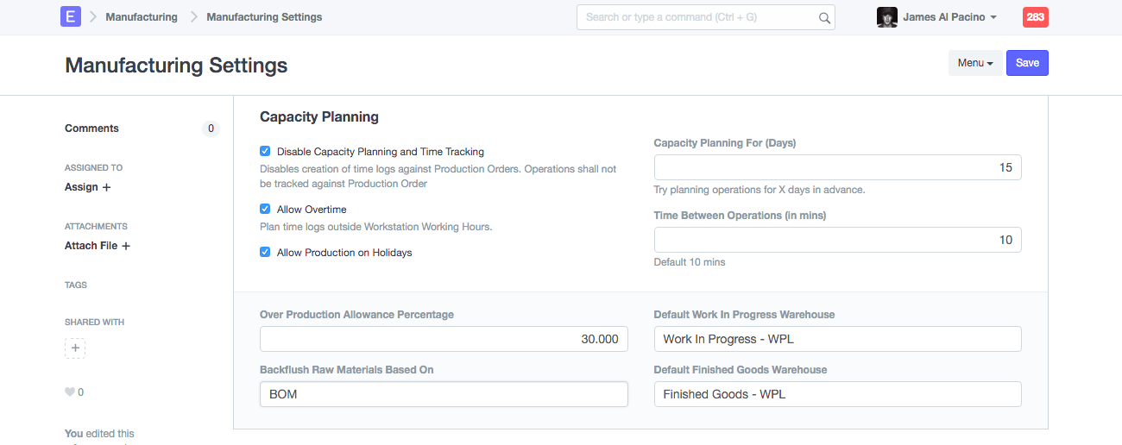This screenshot has height=445, width=1122.
Task: Open the 283 notifications badge
Action: click(x=1035, y=17)
